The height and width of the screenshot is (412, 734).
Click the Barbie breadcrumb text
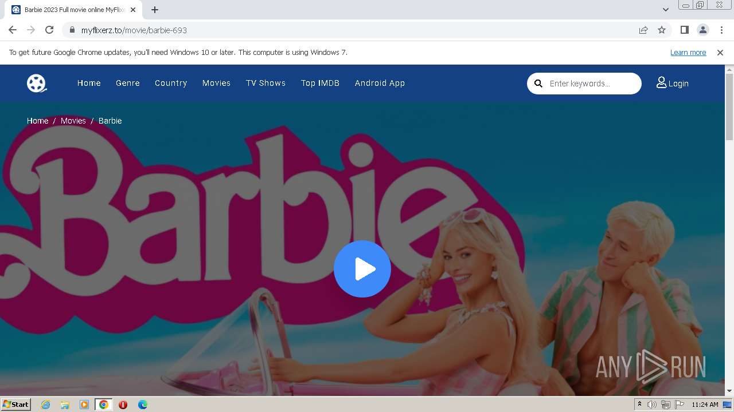pos(110,121)
